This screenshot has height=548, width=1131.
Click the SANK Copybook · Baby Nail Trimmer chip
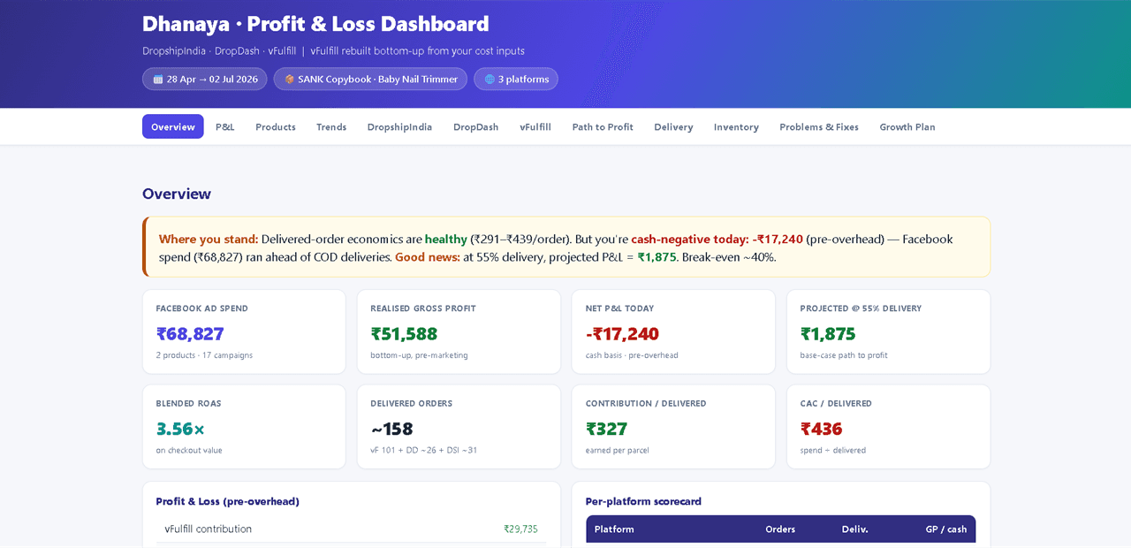(x=370, y=80)
